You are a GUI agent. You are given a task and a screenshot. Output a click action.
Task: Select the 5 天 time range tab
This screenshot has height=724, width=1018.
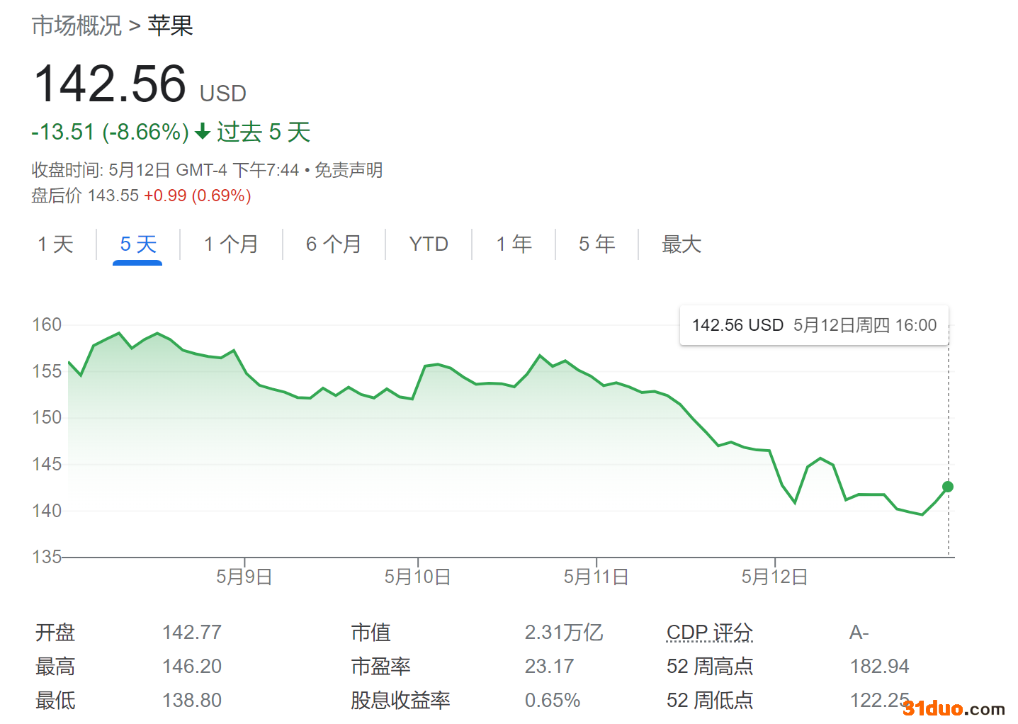tap(138, 244)
